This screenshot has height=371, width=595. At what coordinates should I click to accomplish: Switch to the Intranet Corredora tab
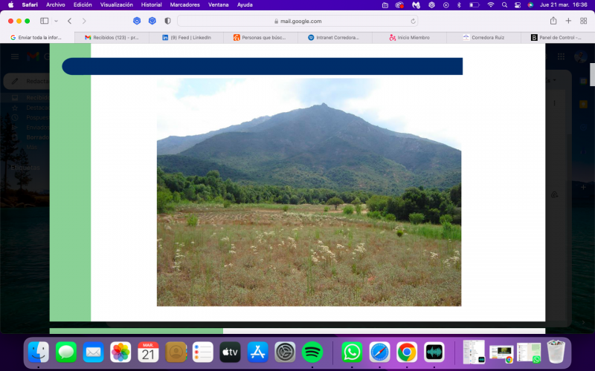coord(335,38)
